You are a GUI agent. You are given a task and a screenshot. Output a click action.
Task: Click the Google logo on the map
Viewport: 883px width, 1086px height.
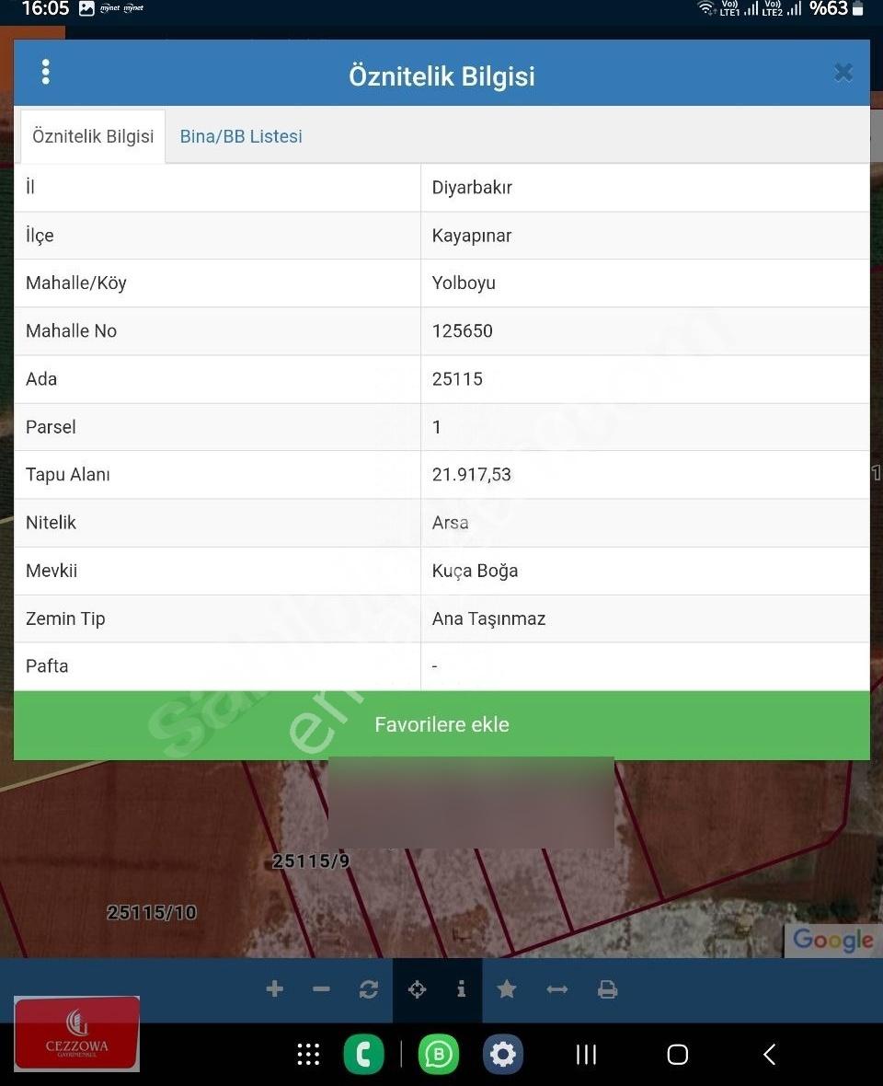(832, 940)
